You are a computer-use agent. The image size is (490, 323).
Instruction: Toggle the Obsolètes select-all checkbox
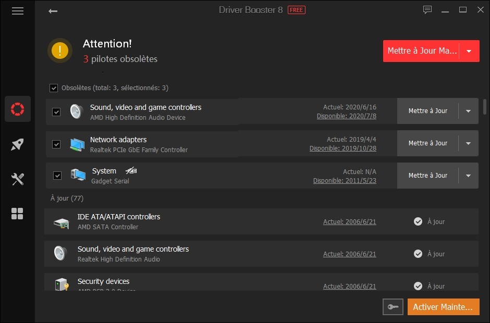point(54,88)
